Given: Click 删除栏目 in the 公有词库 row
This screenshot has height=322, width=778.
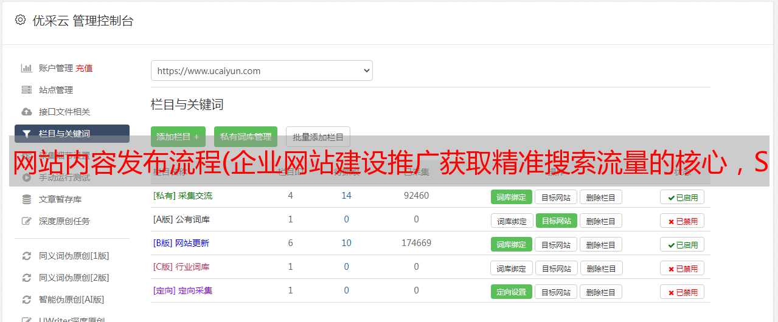Looking at the screenshot, I should point(601,221).
